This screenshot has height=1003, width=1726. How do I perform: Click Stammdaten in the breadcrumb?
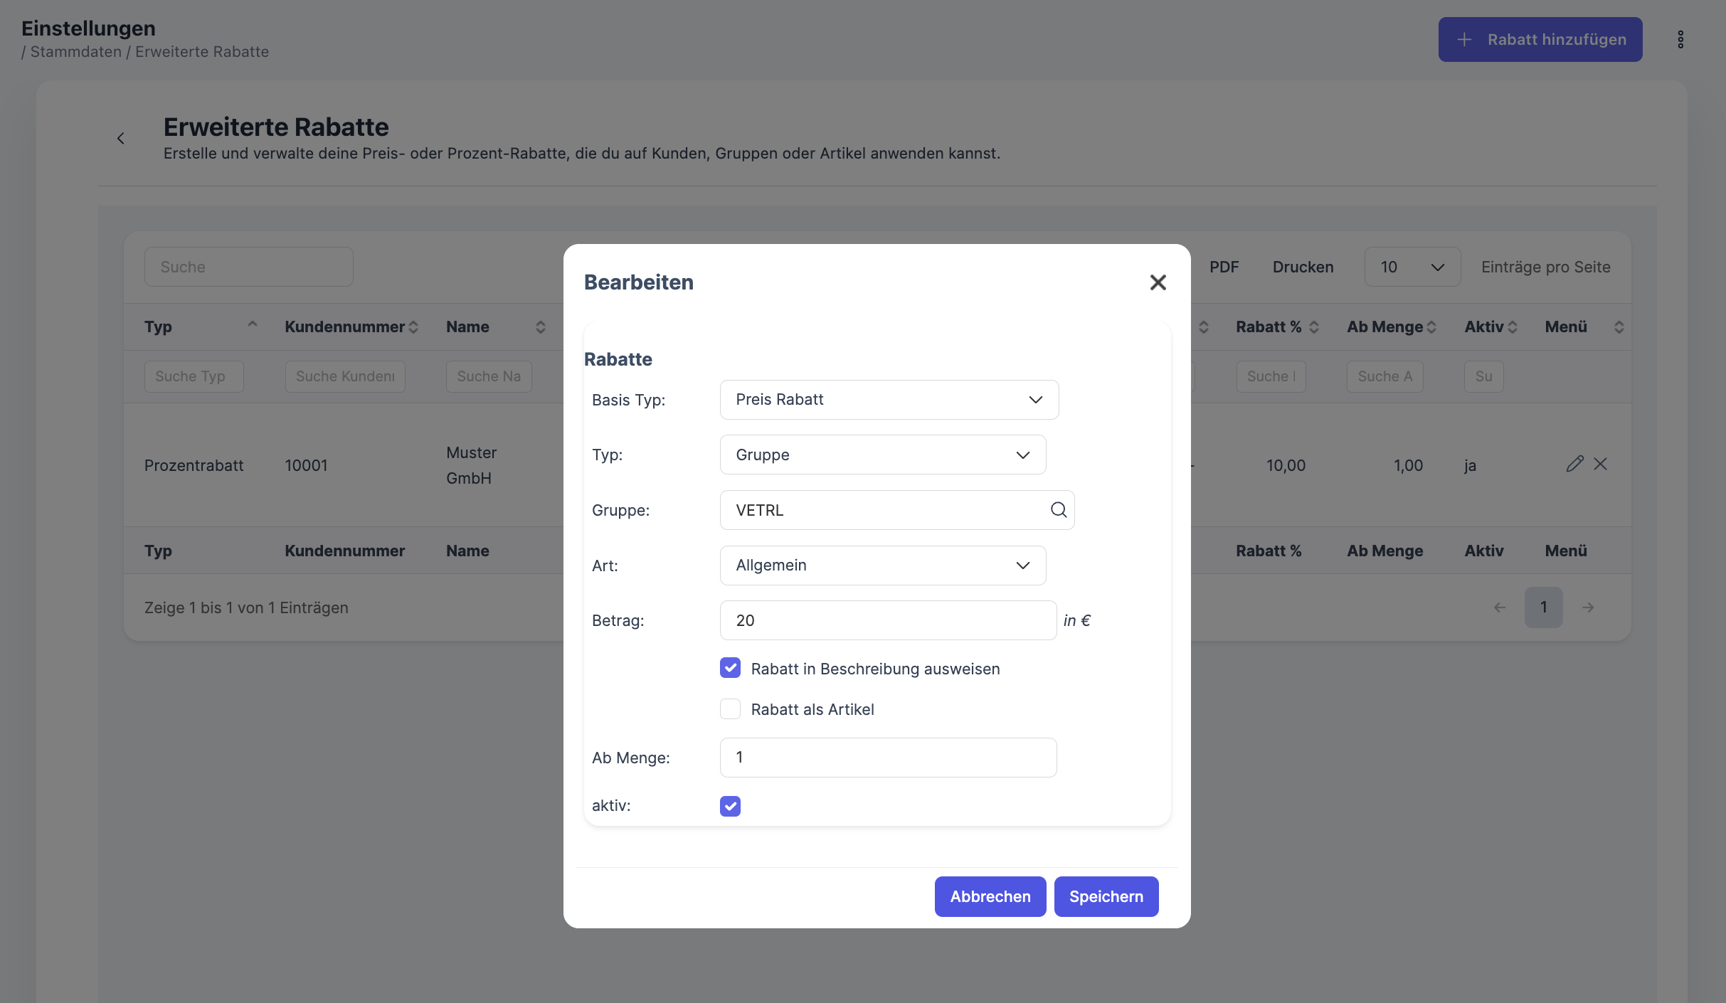coord(75,52)
